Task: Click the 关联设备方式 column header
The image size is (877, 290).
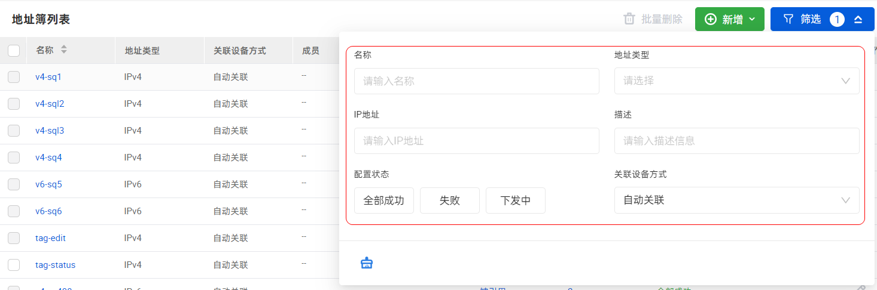Action: [x=239, y=51]
